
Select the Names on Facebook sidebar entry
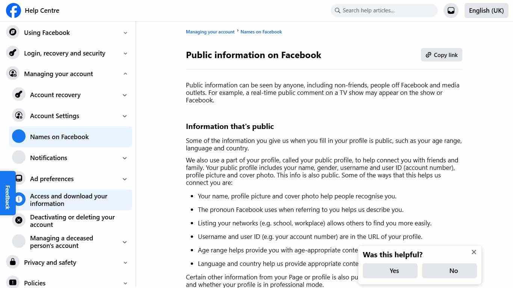pos(59,136)
